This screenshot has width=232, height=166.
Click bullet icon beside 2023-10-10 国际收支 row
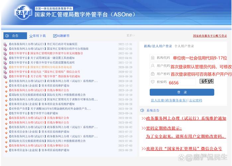click(x=6, y=96)
